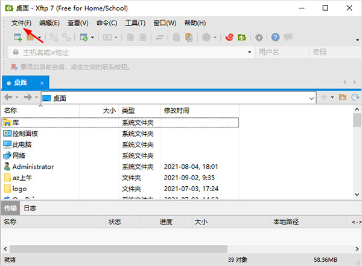Click file list scroll down arrow
Screen dimensions: 362x266
(x=357, y=195)
